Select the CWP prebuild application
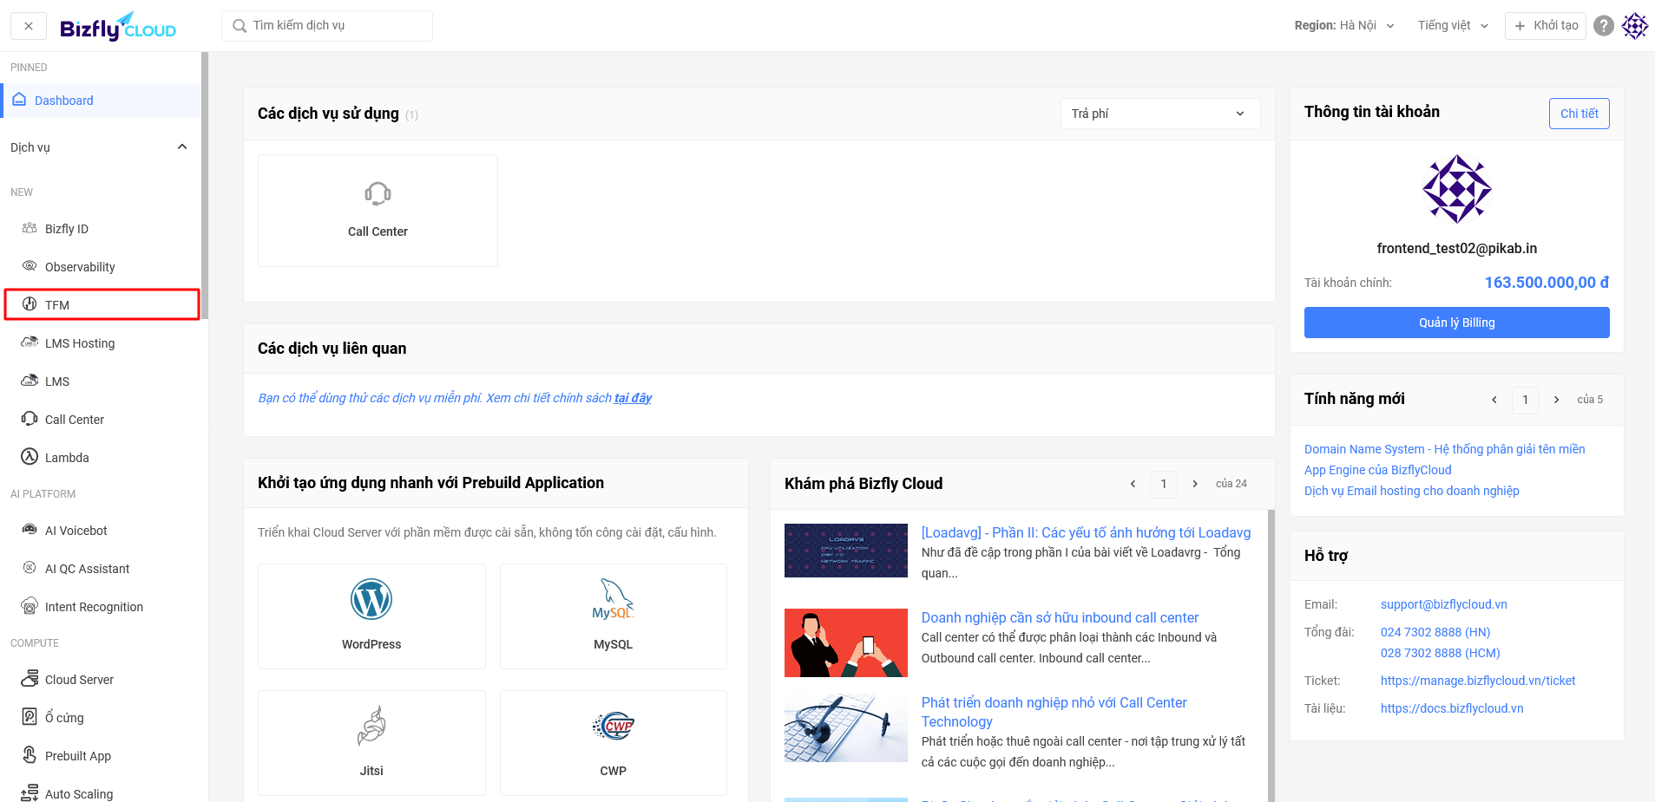 pos(614,743)
